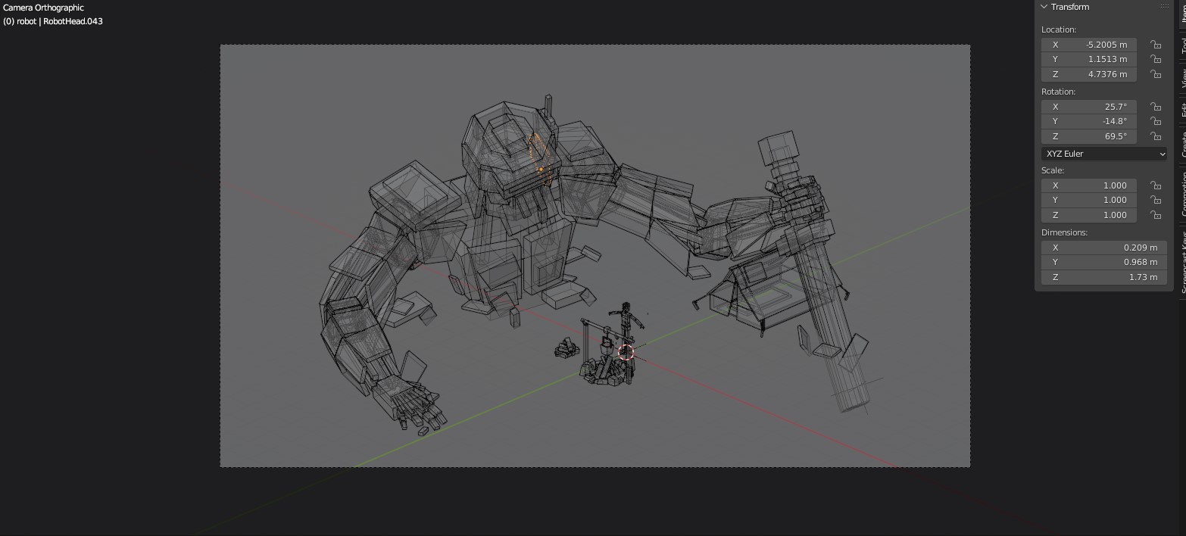Lock the Location Y value
The height and width of the screenshot is (536, 1186).
click(x=1155, y=59)
